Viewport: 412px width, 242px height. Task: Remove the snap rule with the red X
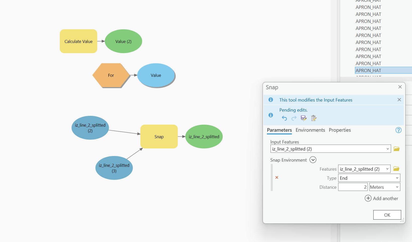tap(277, 177)
